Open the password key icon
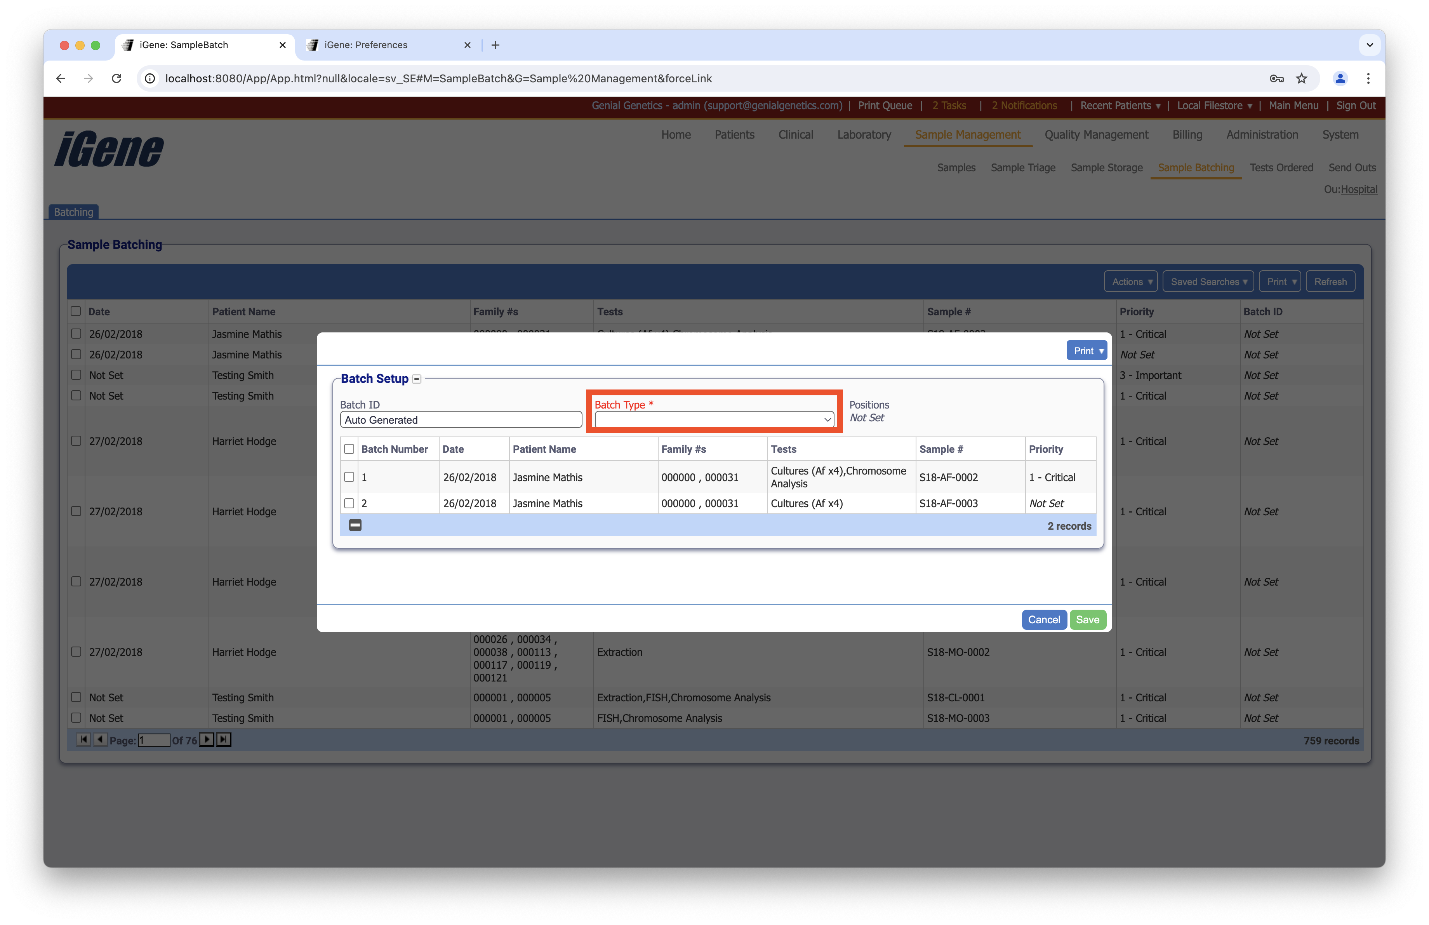The width and height of the screenshot is (1429, 925). point(1276,78)
